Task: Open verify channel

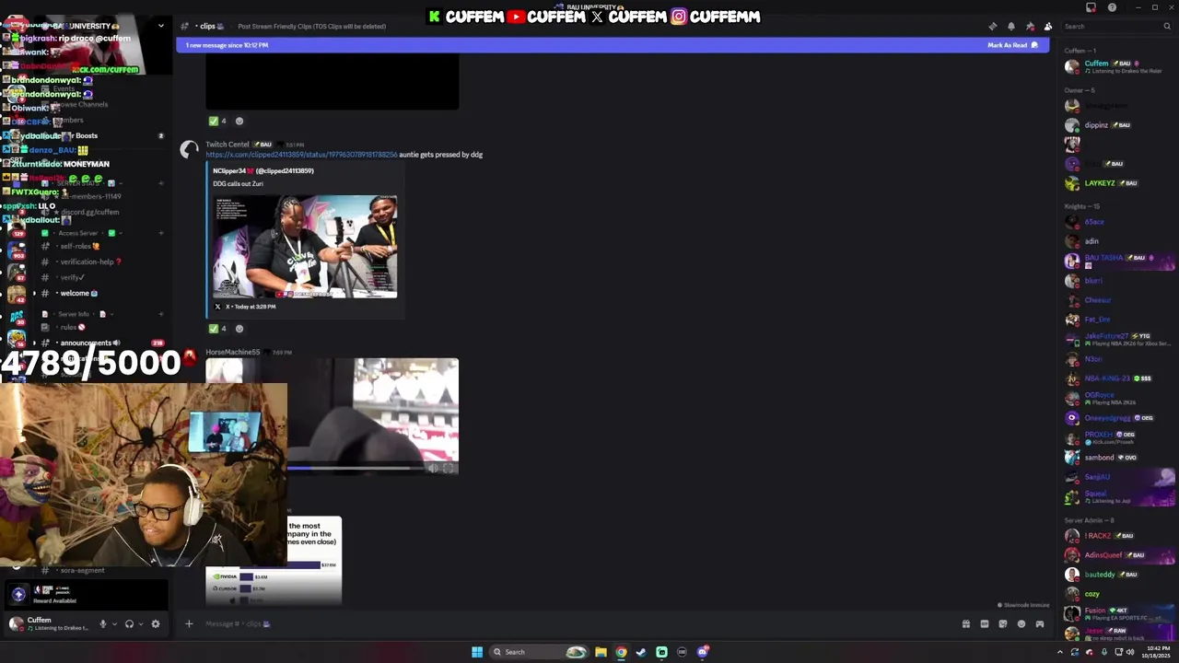Action: coord(72,277)
